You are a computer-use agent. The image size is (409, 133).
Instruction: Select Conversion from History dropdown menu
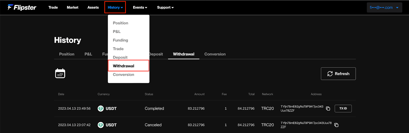(123, 74)
